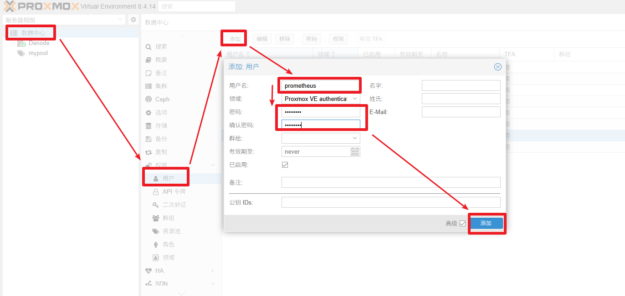This screenshot has height=296, width=625.
Task: Select the Denode server node icon
Action: 21,43
